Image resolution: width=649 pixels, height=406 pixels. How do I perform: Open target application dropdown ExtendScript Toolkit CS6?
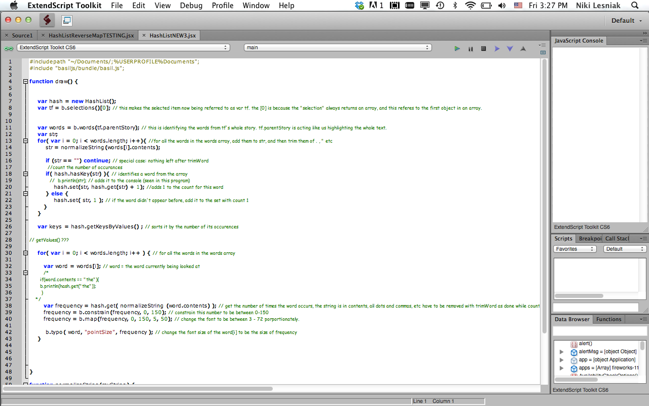(123, 47)
